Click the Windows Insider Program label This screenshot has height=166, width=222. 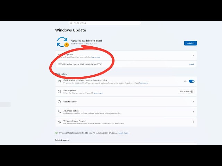click(x=75, y=121)
